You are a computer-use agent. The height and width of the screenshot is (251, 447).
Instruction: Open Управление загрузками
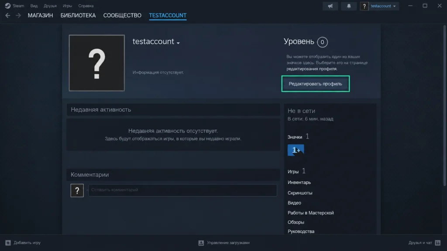[224, 243]
